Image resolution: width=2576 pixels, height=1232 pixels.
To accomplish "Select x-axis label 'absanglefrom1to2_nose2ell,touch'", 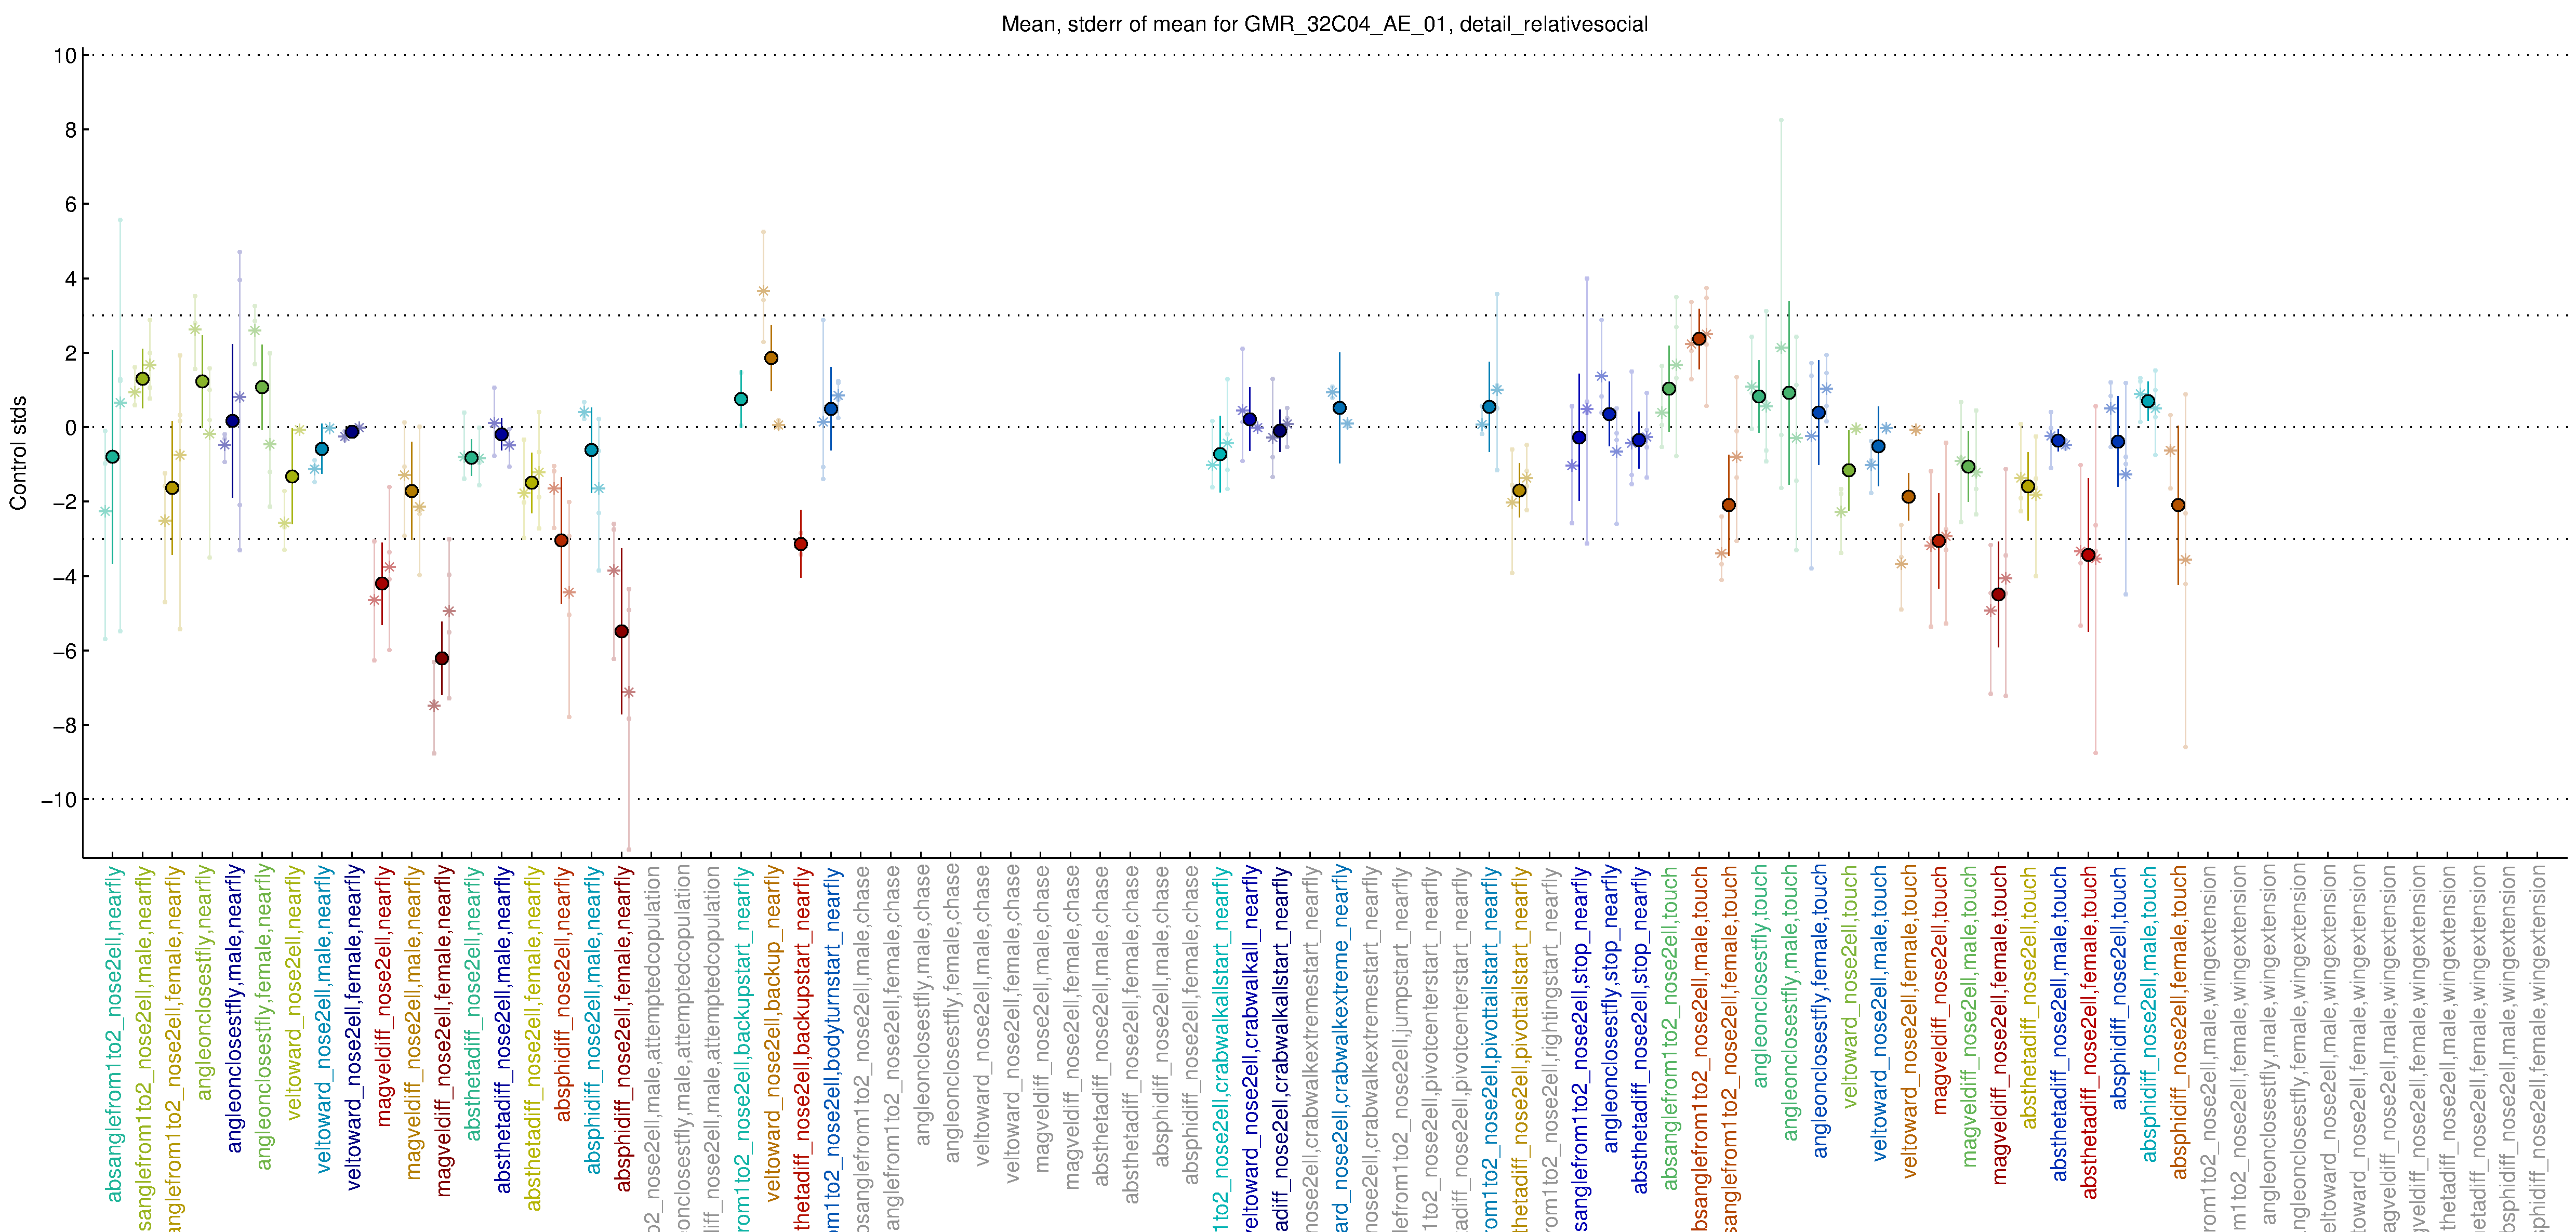I will (x=1670, y=1028).
